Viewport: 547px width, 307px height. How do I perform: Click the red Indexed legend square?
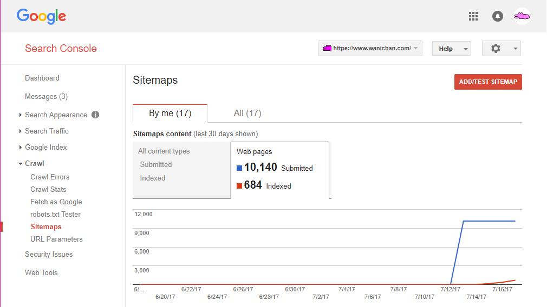coord(239,186)
